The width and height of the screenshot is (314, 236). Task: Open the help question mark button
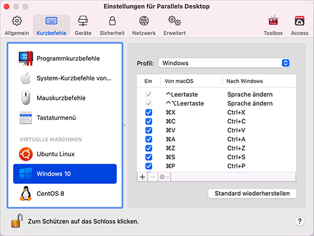(x=300, y=221)
